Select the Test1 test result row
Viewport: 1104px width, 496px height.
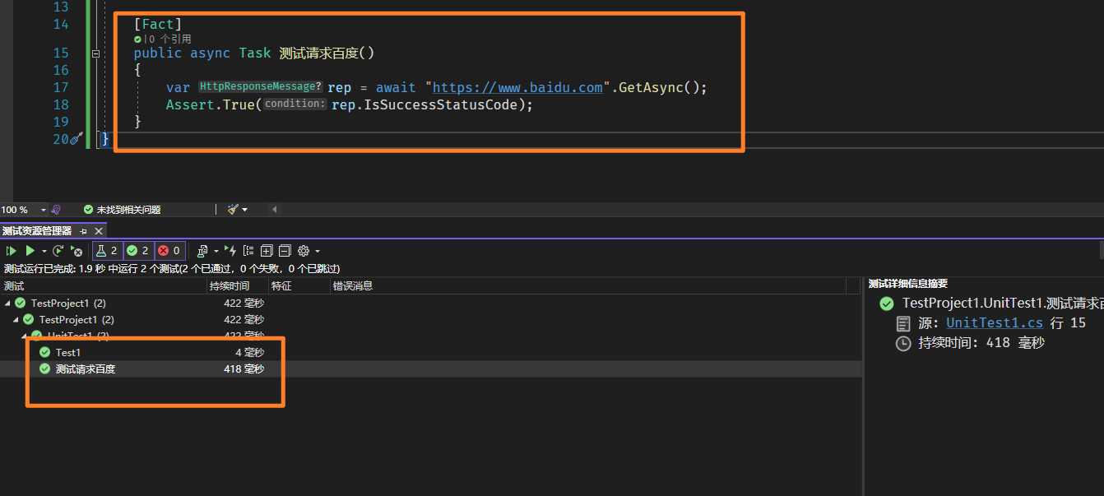coord(68,353)
